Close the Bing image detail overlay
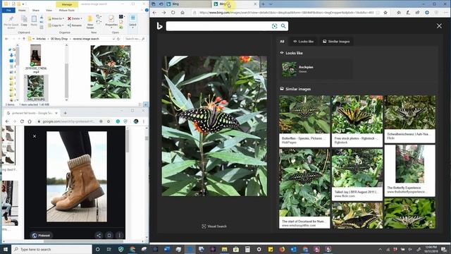 pos(439,26)
